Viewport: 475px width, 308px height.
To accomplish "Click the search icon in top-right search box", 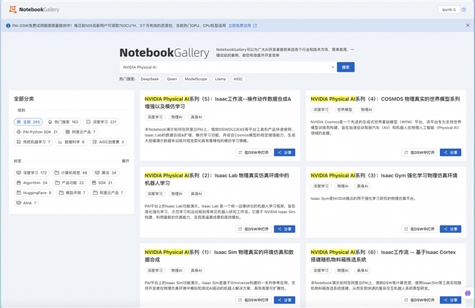I will coord(453,9).
